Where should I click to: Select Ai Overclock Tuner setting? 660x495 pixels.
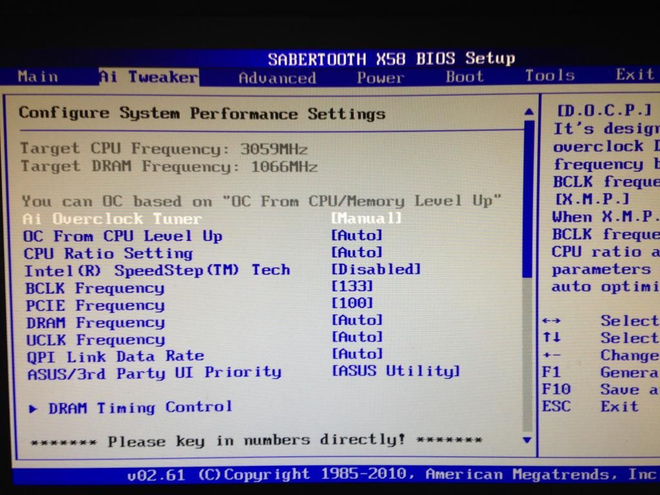point(112,219)
